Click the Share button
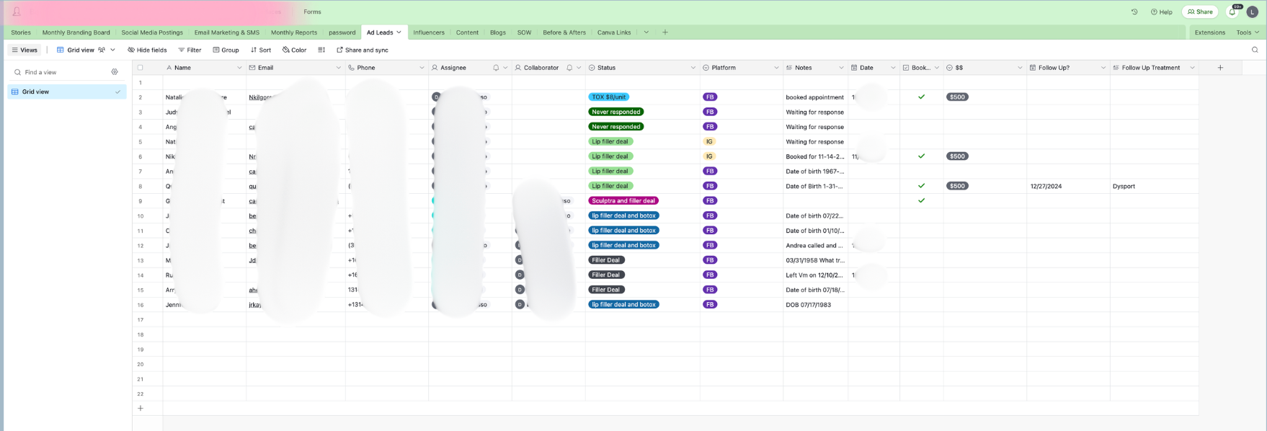Viewport: 1267px width, 431px height. (x=1200, y=12)
